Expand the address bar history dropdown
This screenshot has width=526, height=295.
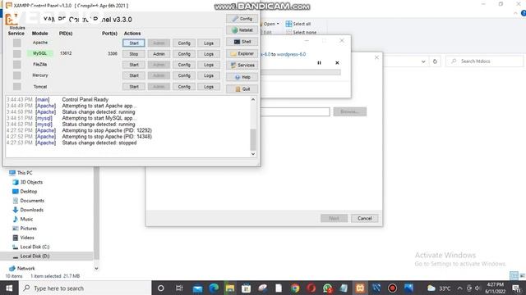point(423,61)
